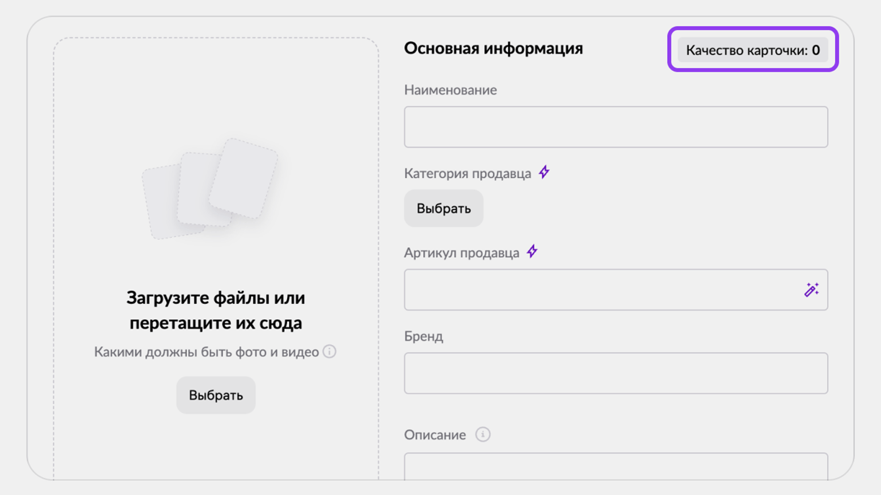Click the lightning icon beside Категория продавца
The width and height of the screenshot is (881, 495).
[544, 172]
